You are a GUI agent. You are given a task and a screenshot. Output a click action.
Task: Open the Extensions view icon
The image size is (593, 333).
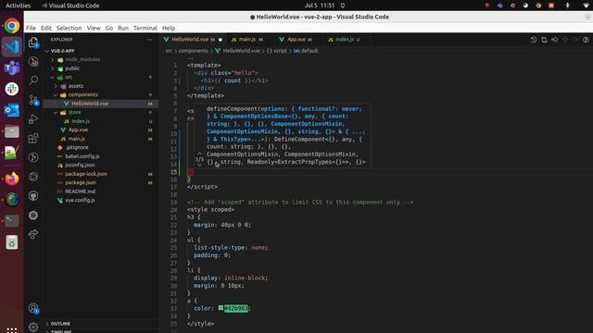click(x=33, y=138)
